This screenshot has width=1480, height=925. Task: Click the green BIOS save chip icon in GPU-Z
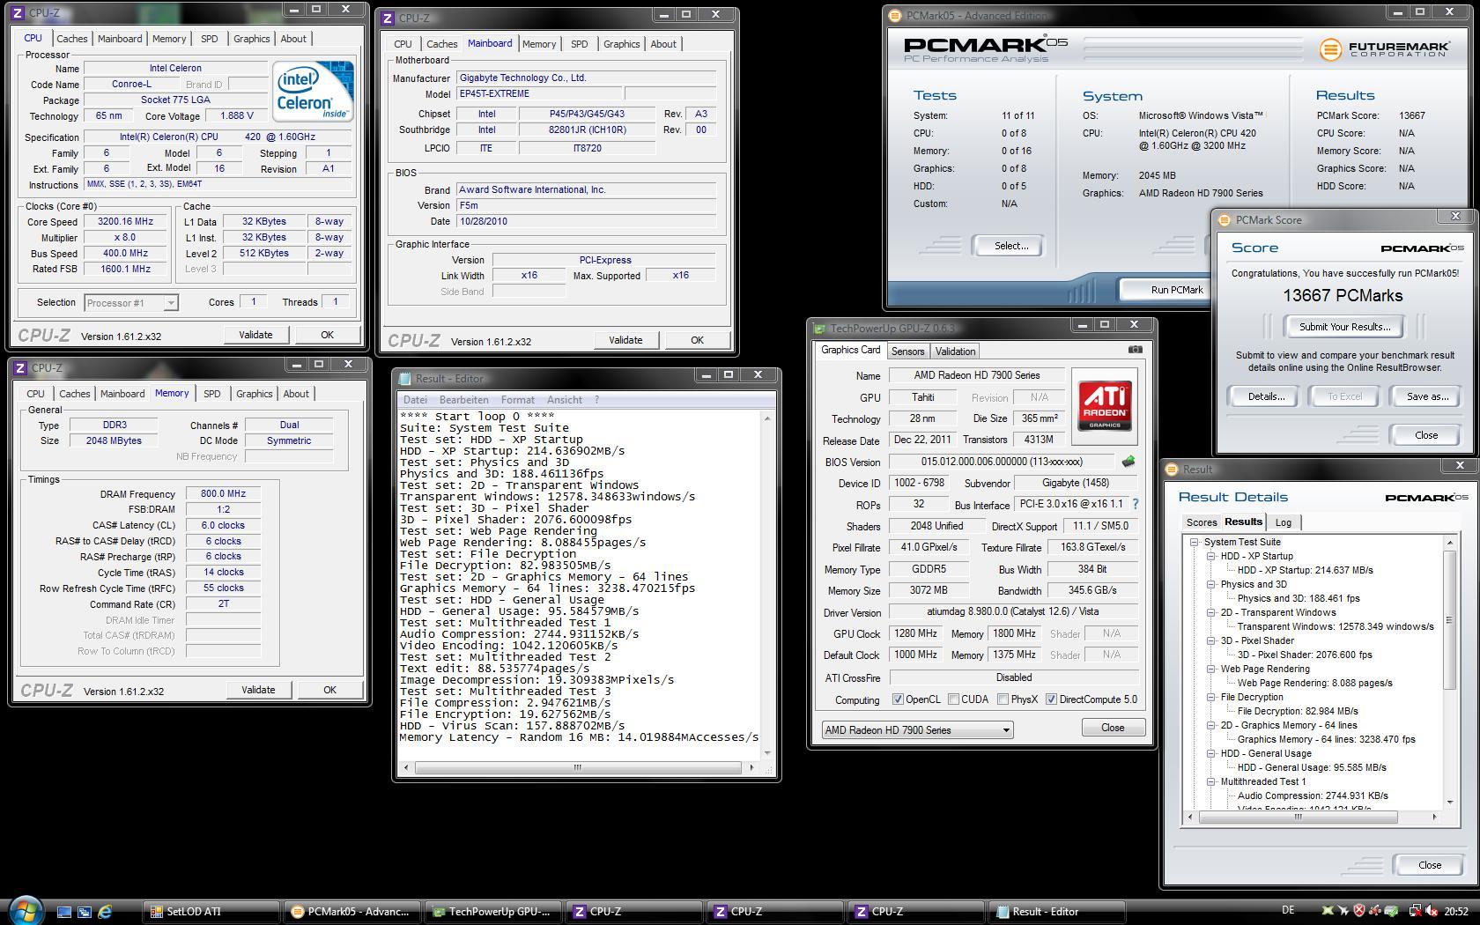click(1128, 462)
